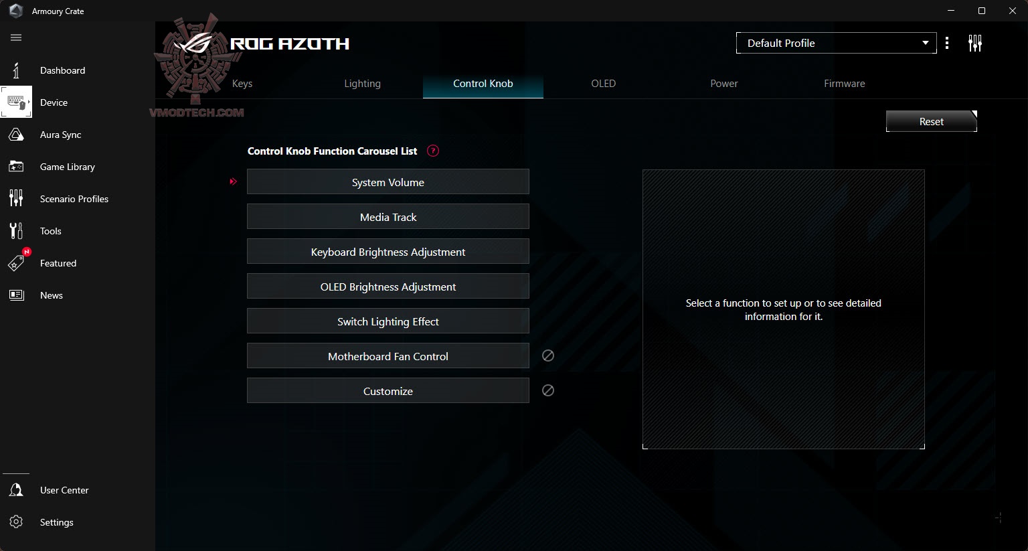Select Switch Lighting Effect function

click(x=388, y=321)
